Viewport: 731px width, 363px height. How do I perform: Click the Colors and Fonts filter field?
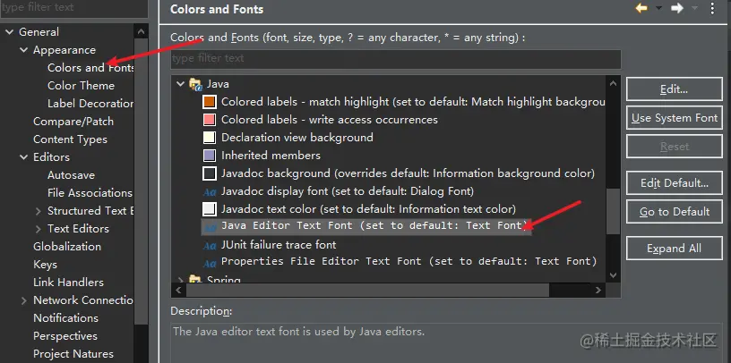395,59
